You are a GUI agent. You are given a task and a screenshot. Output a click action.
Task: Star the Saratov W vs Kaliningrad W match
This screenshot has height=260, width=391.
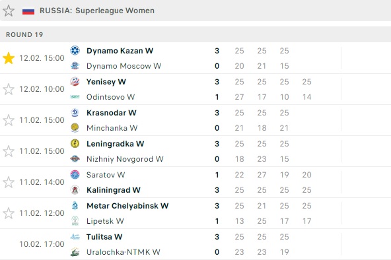tap(9, 182)
